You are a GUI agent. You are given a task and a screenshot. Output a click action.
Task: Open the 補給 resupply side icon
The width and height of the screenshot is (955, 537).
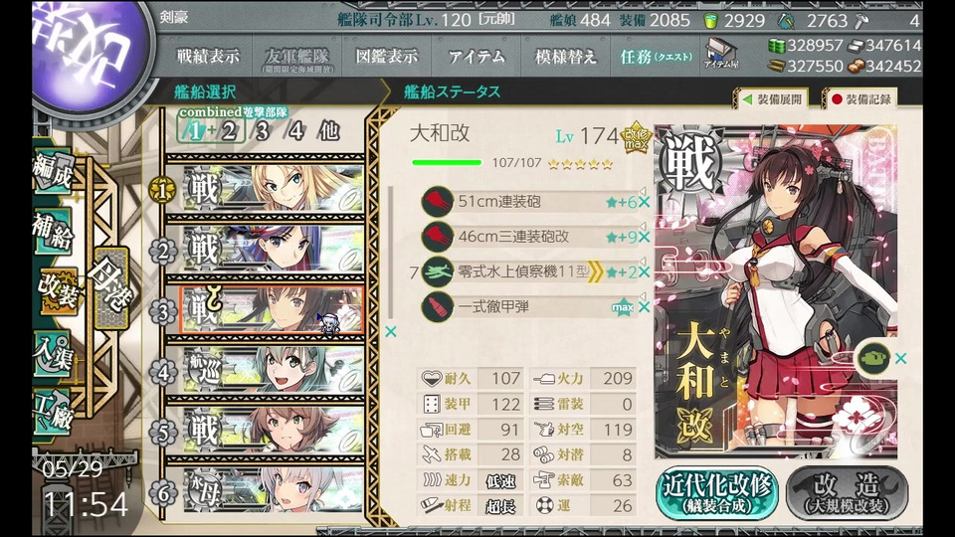coord(54,232)
